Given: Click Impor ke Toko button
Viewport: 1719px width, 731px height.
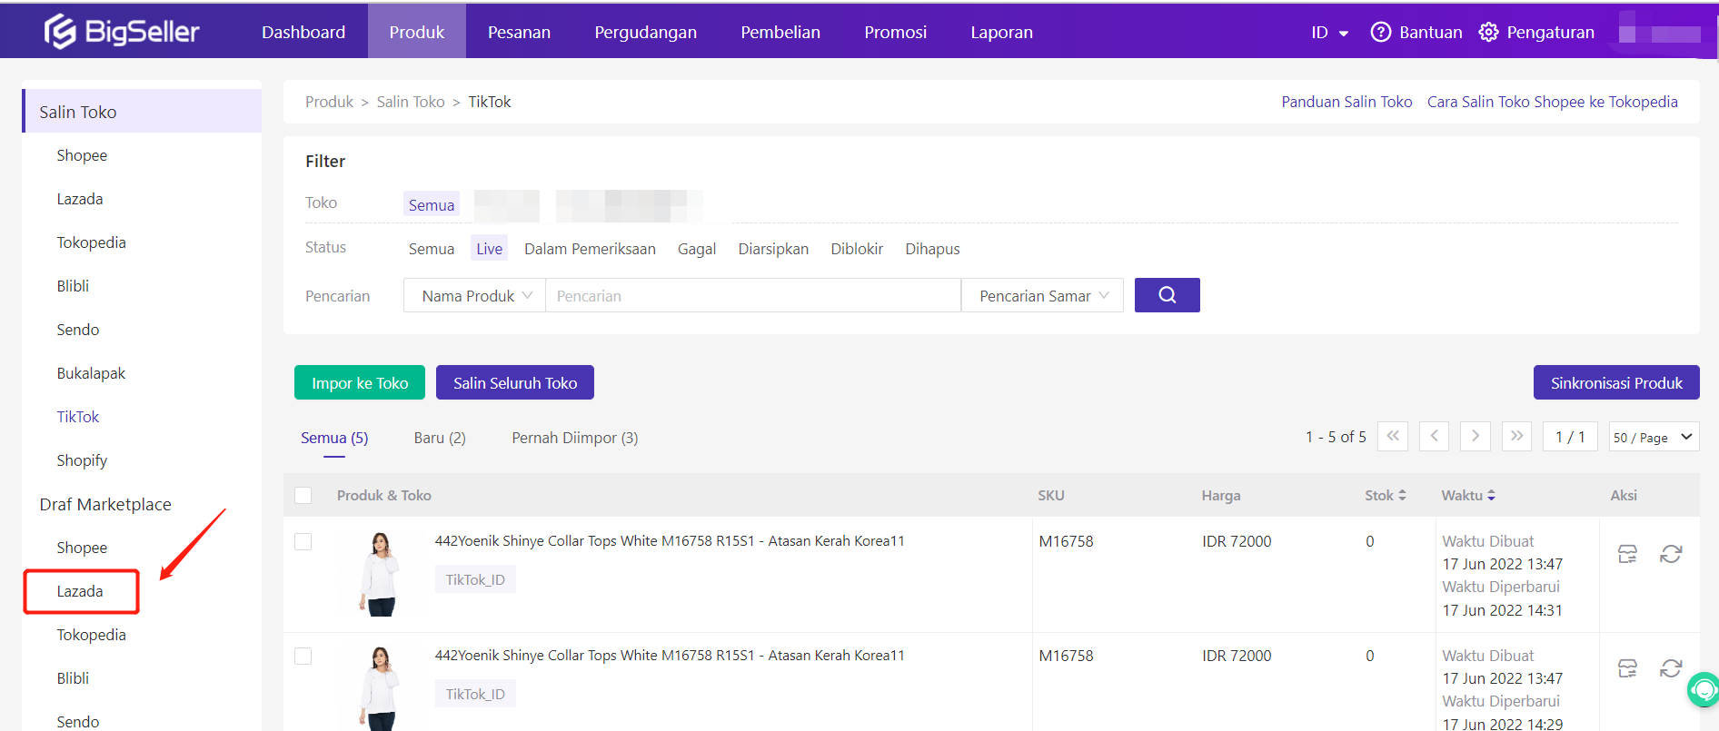Looking at the screenshot, I should click(x=360, y=382).
